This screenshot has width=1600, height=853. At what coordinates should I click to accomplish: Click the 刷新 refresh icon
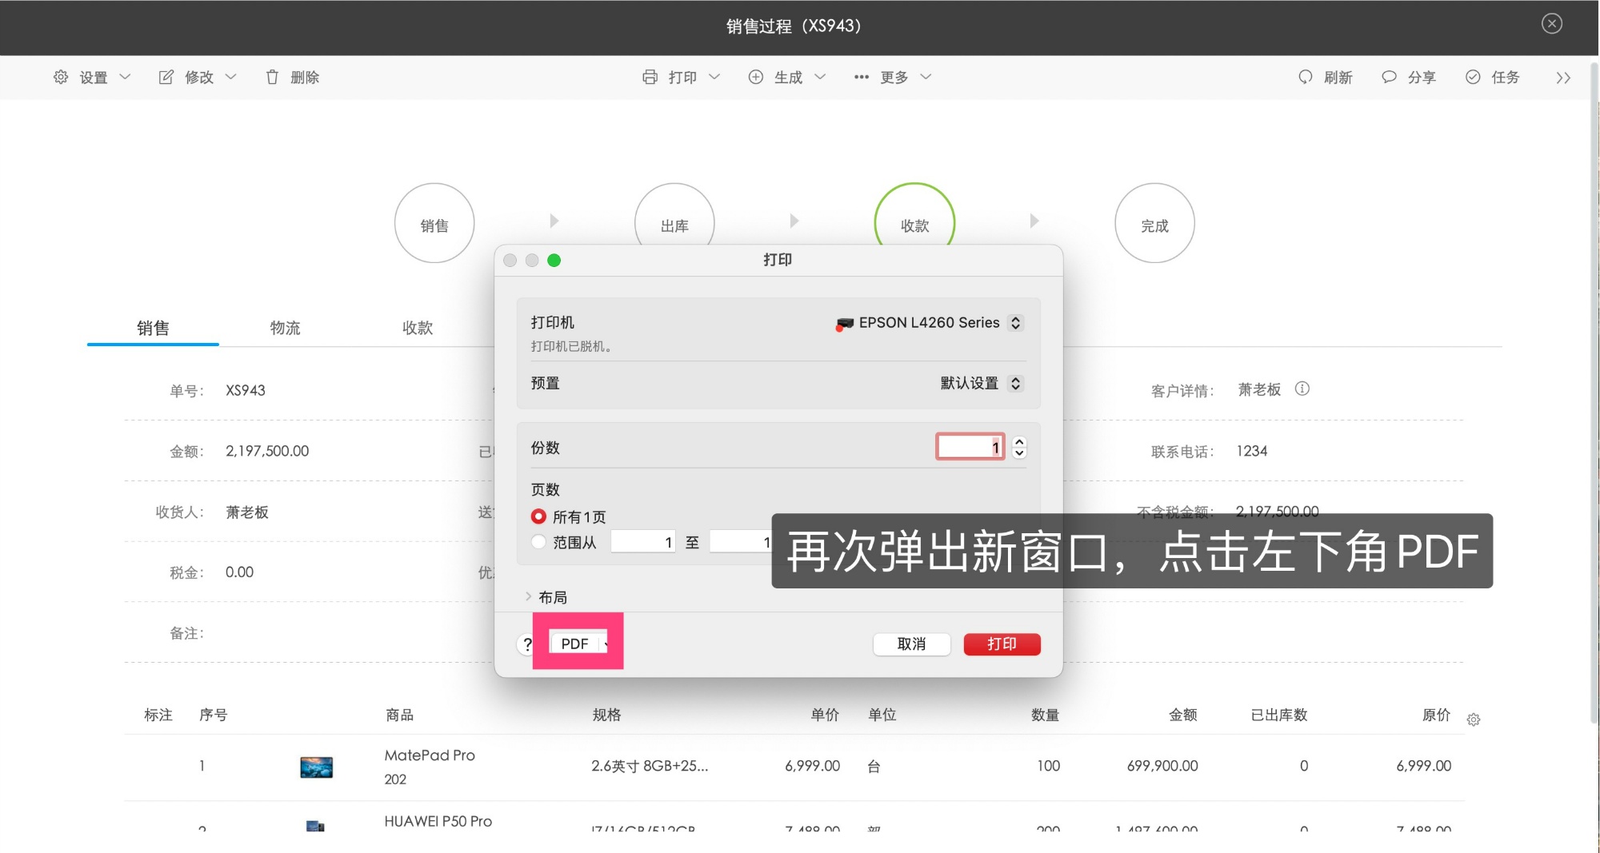coord(1305,77)
